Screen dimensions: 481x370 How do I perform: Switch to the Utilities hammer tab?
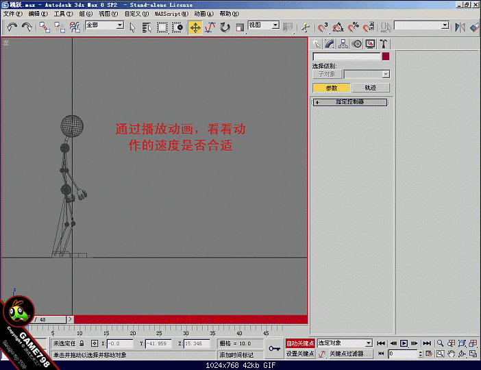point(384,44)
